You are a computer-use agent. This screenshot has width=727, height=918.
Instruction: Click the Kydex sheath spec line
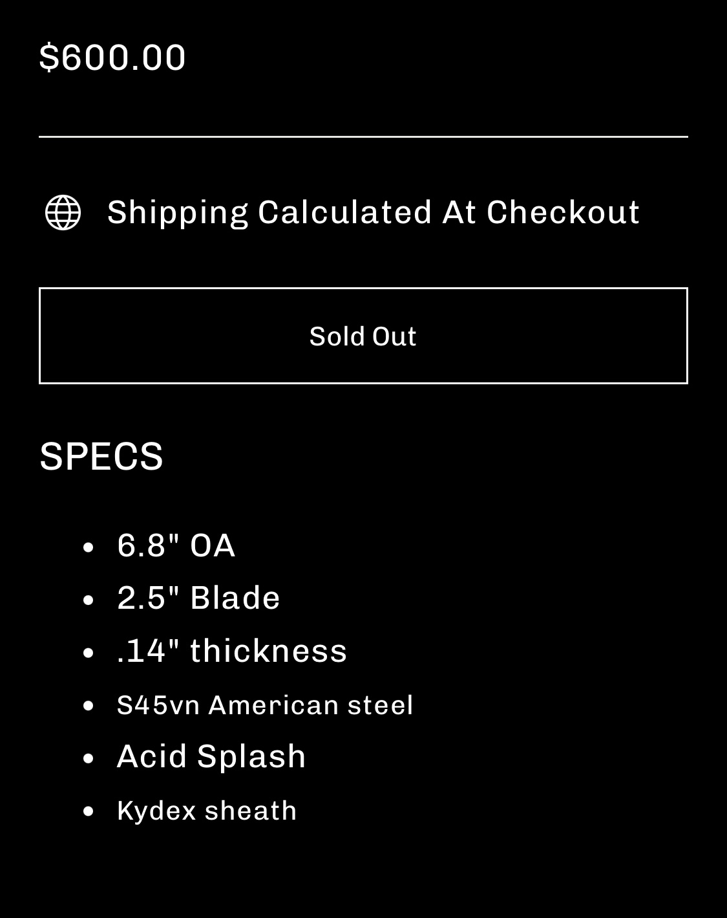point(207,811)
